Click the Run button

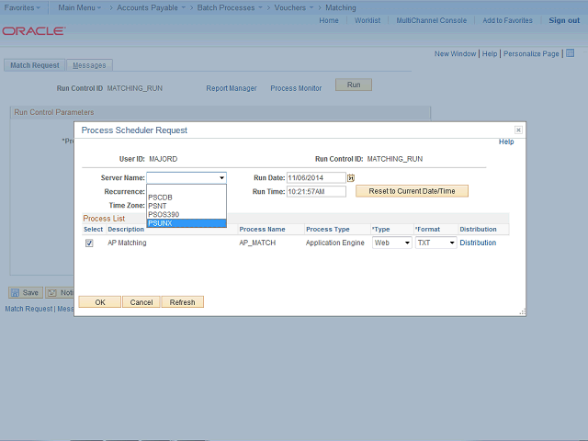click(354, 85)
